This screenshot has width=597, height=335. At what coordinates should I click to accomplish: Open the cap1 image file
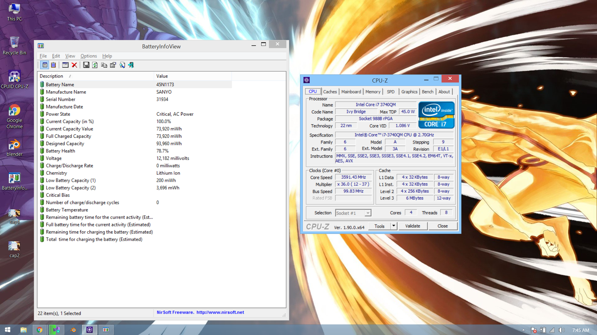click(x=14, y=216)
